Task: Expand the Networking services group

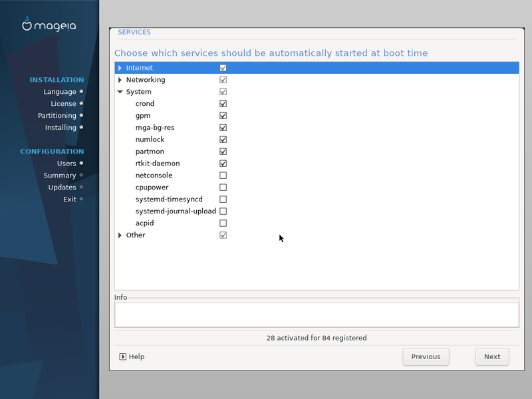Action: [x=120, y=80]
